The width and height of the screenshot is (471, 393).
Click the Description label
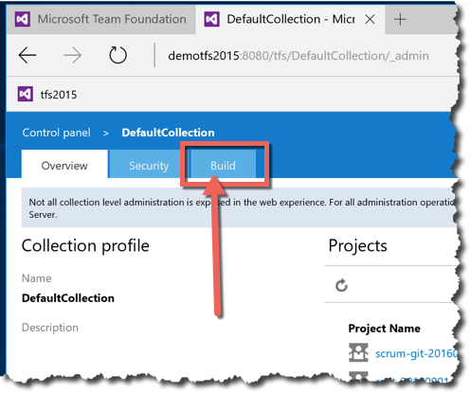(50, 328)
